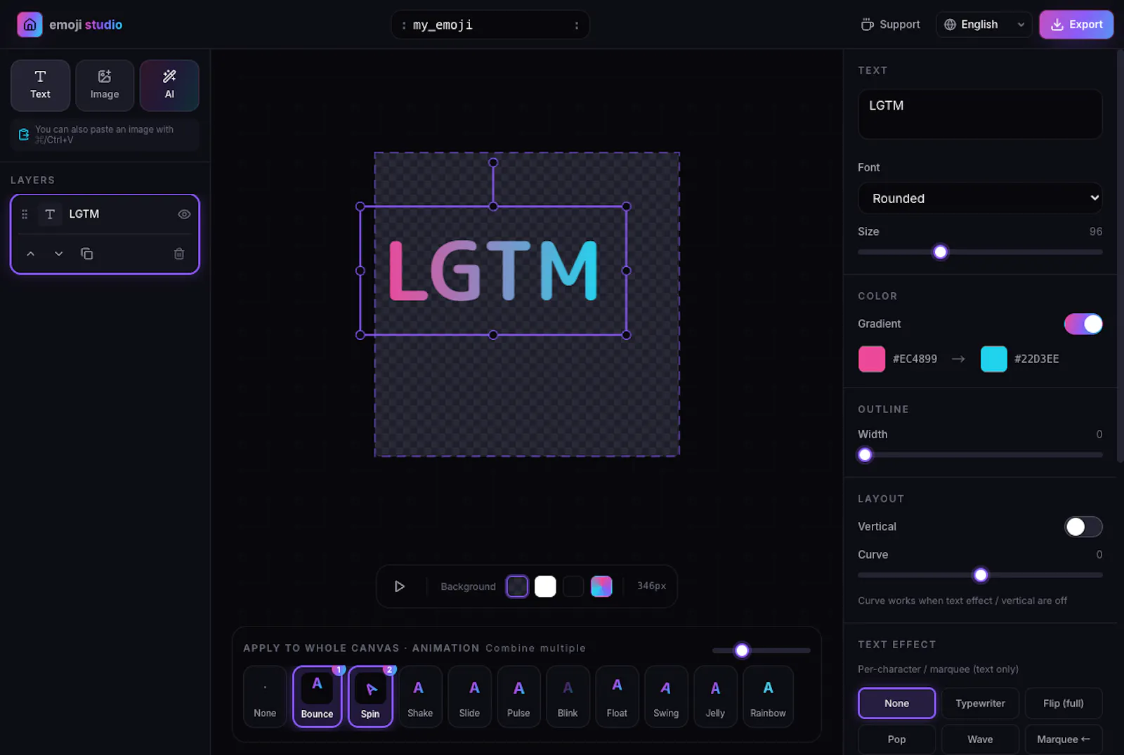Open the English language dropdown
The height and width of the screenshot is (755, 1124).
[983, 25]
